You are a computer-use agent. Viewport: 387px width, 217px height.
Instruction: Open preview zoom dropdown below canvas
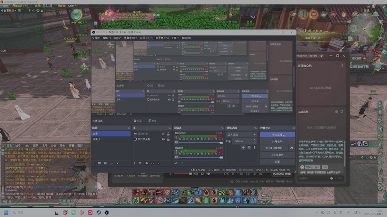[x=131, y=114]
